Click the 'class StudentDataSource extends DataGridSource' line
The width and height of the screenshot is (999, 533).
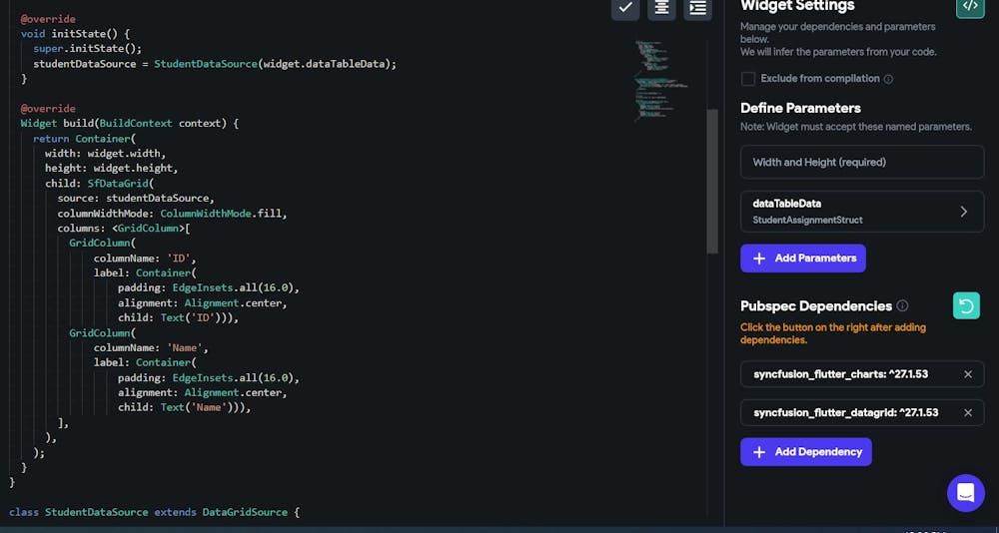(x=154, y=512)
